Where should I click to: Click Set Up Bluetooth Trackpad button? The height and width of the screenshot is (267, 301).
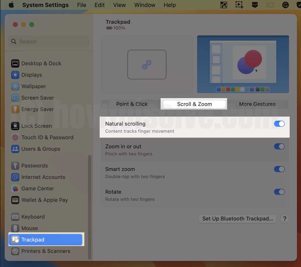point(237,219)
